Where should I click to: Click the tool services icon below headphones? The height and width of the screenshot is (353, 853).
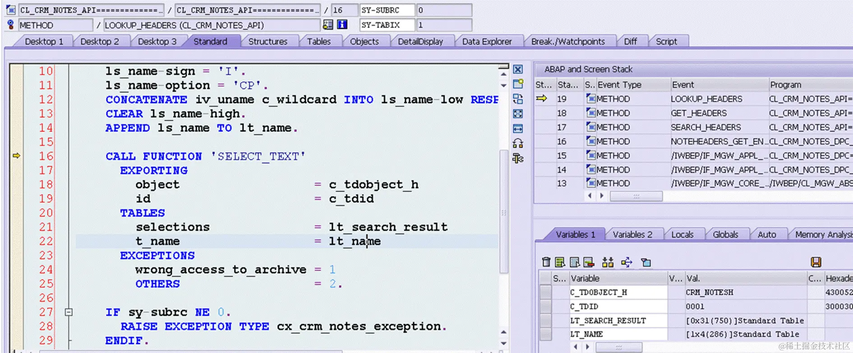518,158
